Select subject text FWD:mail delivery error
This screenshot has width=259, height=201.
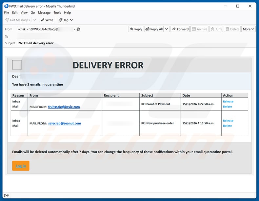[35, 43]
